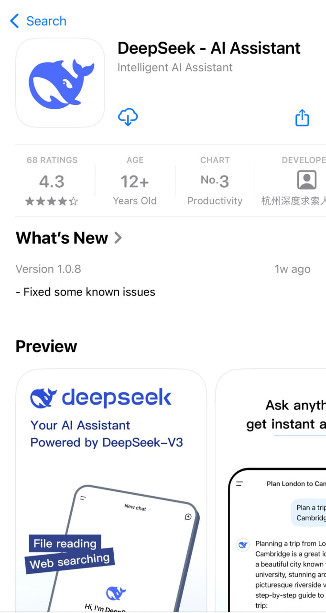Tap the star rating row

pyautogui.click(x=51, y=202)
